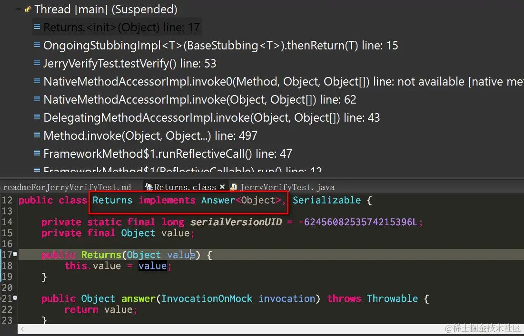
Task: Click the Serializable interface name on line 12
Action: click(x=326, y=200)
